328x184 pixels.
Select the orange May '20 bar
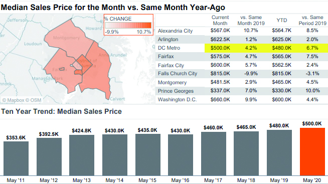pyautogui.click(x=312, y=151)
